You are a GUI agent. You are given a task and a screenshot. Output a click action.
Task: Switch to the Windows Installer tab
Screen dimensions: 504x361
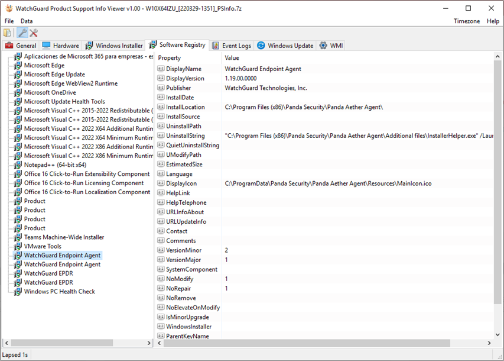pyautogui.click(x=114, y=45)
